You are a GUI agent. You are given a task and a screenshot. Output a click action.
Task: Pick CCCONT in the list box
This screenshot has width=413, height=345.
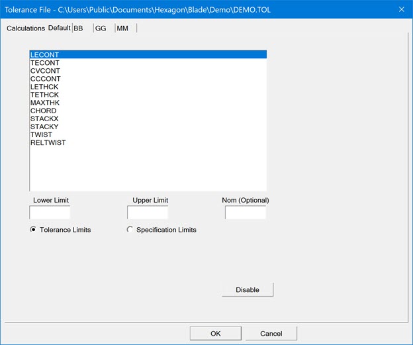(46, 79)
